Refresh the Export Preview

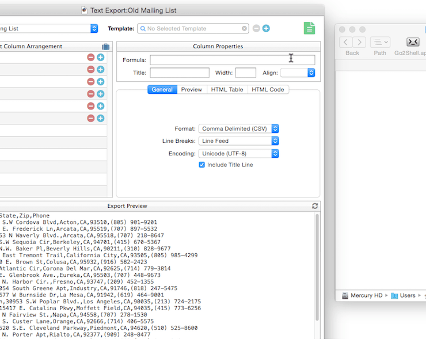[x=315, y=205]
